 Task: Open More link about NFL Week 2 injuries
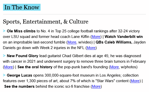click(x=91, y=48)
